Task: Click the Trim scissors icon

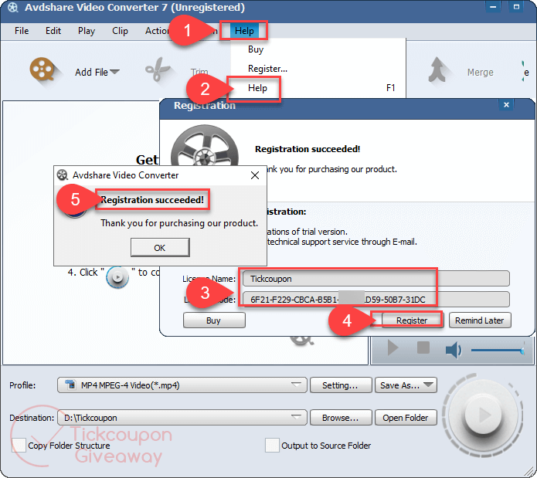Action: click(x=157, y=69)
